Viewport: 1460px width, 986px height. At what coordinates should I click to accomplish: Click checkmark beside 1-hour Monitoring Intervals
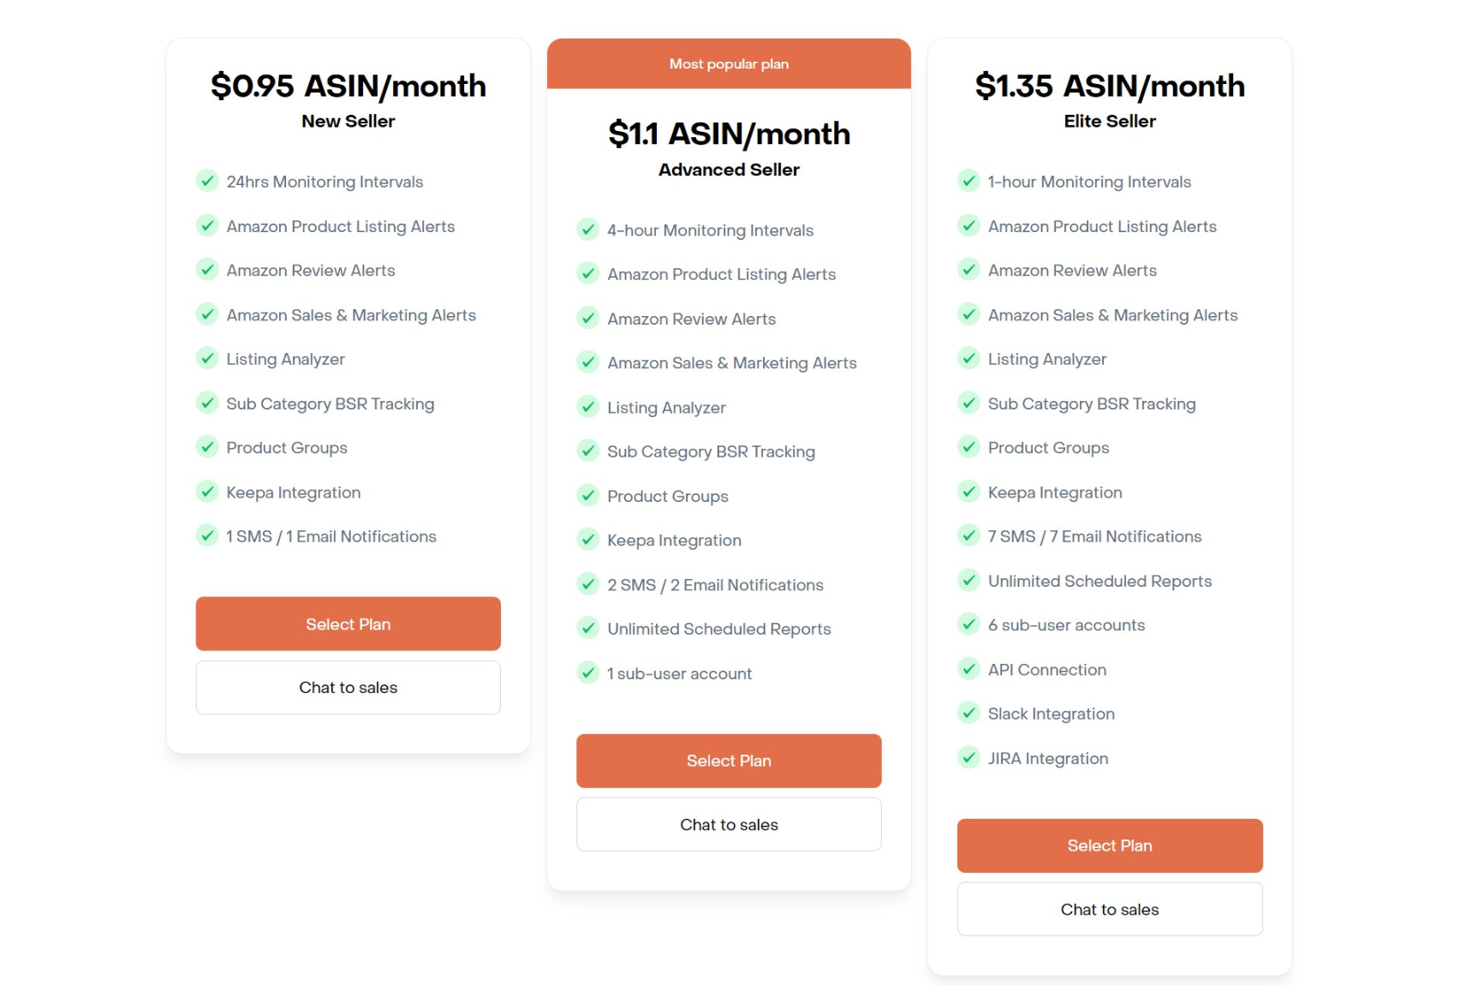[968, 181]
